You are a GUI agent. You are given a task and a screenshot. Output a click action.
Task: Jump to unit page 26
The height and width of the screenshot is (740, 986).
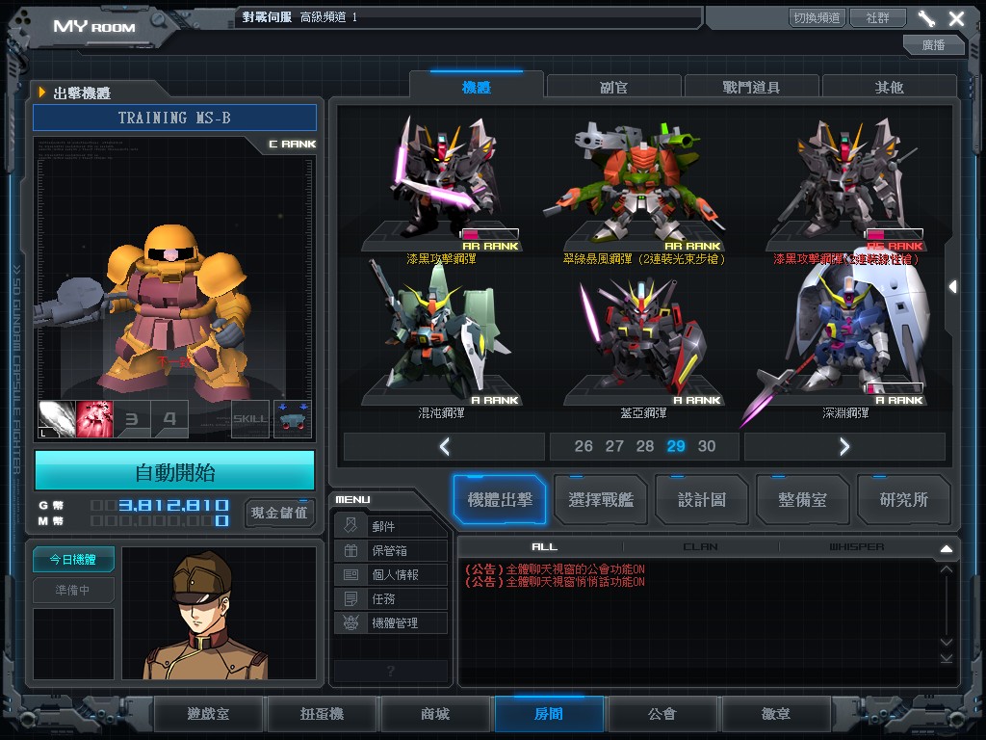[584, 446]
